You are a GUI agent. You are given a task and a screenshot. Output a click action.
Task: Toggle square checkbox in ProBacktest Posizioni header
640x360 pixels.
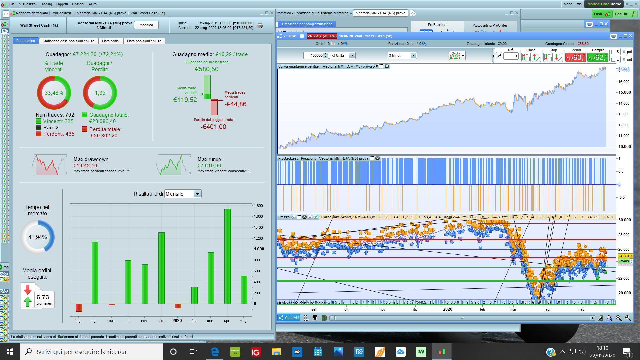click(x=372, y=159)
